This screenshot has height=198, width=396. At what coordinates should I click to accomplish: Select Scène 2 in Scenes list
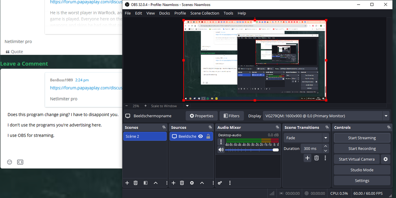click(145, 136)
